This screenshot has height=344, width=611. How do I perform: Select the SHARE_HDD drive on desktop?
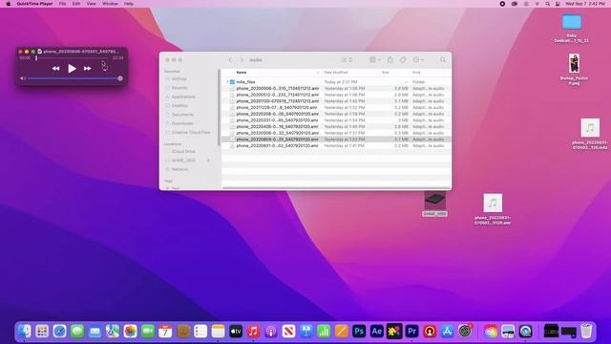pos(435,204)
